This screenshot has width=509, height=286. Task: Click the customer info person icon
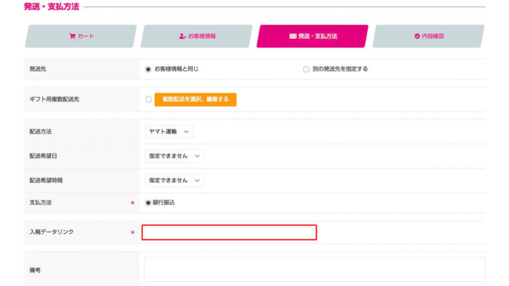point(182,36)
